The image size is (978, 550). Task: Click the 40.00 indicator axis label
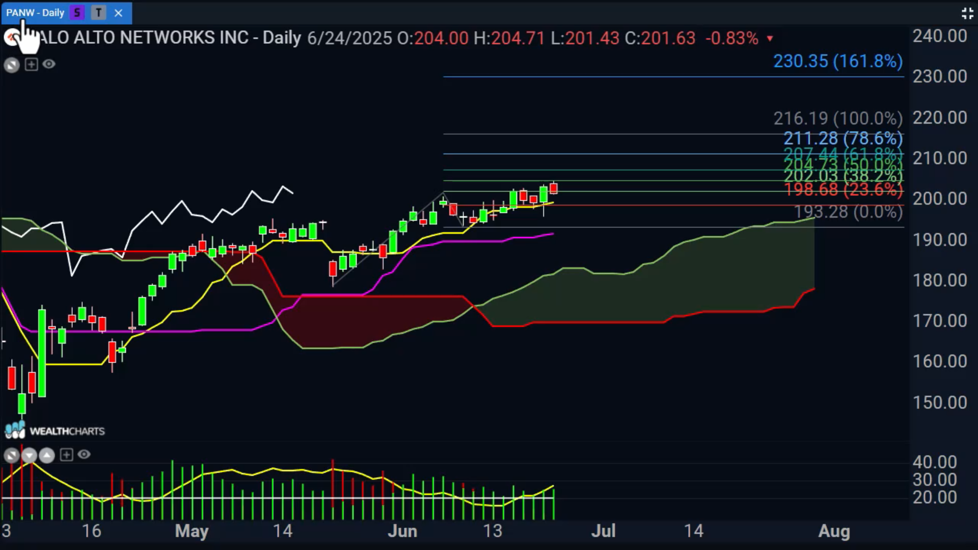935,462
